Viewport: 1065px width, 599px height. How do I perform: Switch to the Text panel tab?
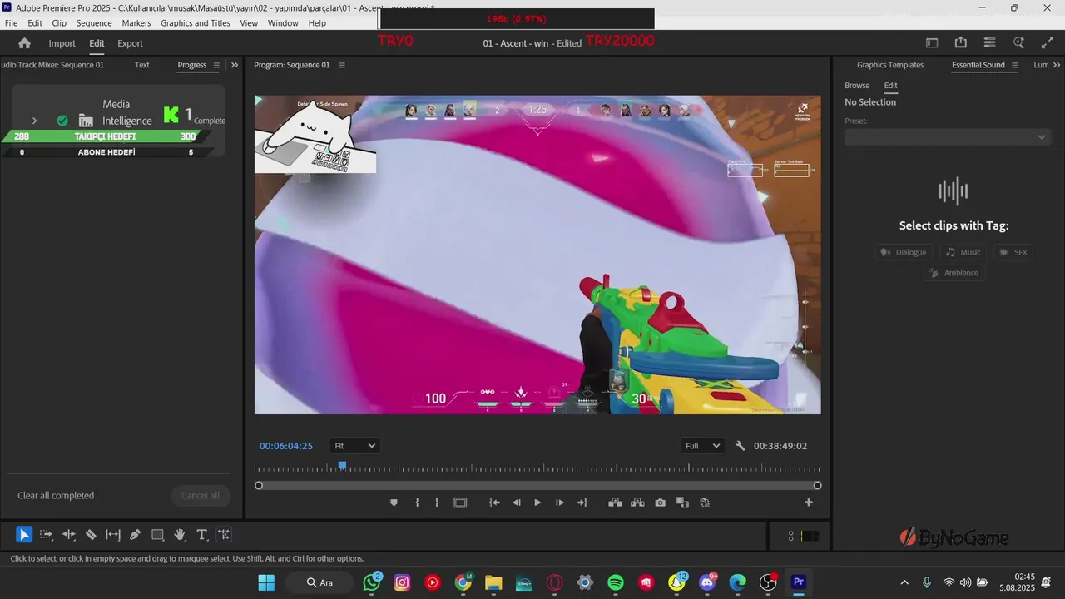coord(142,65)
